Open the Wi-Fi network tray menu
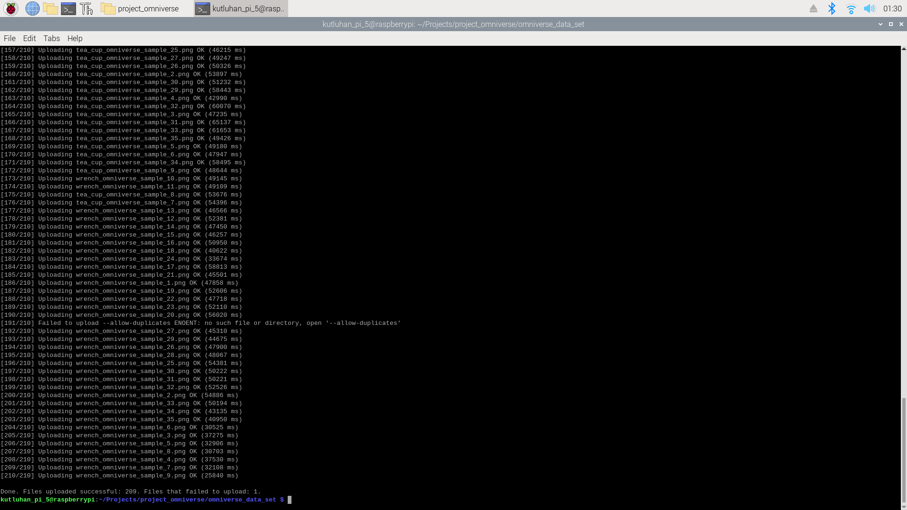 (851, 8)
